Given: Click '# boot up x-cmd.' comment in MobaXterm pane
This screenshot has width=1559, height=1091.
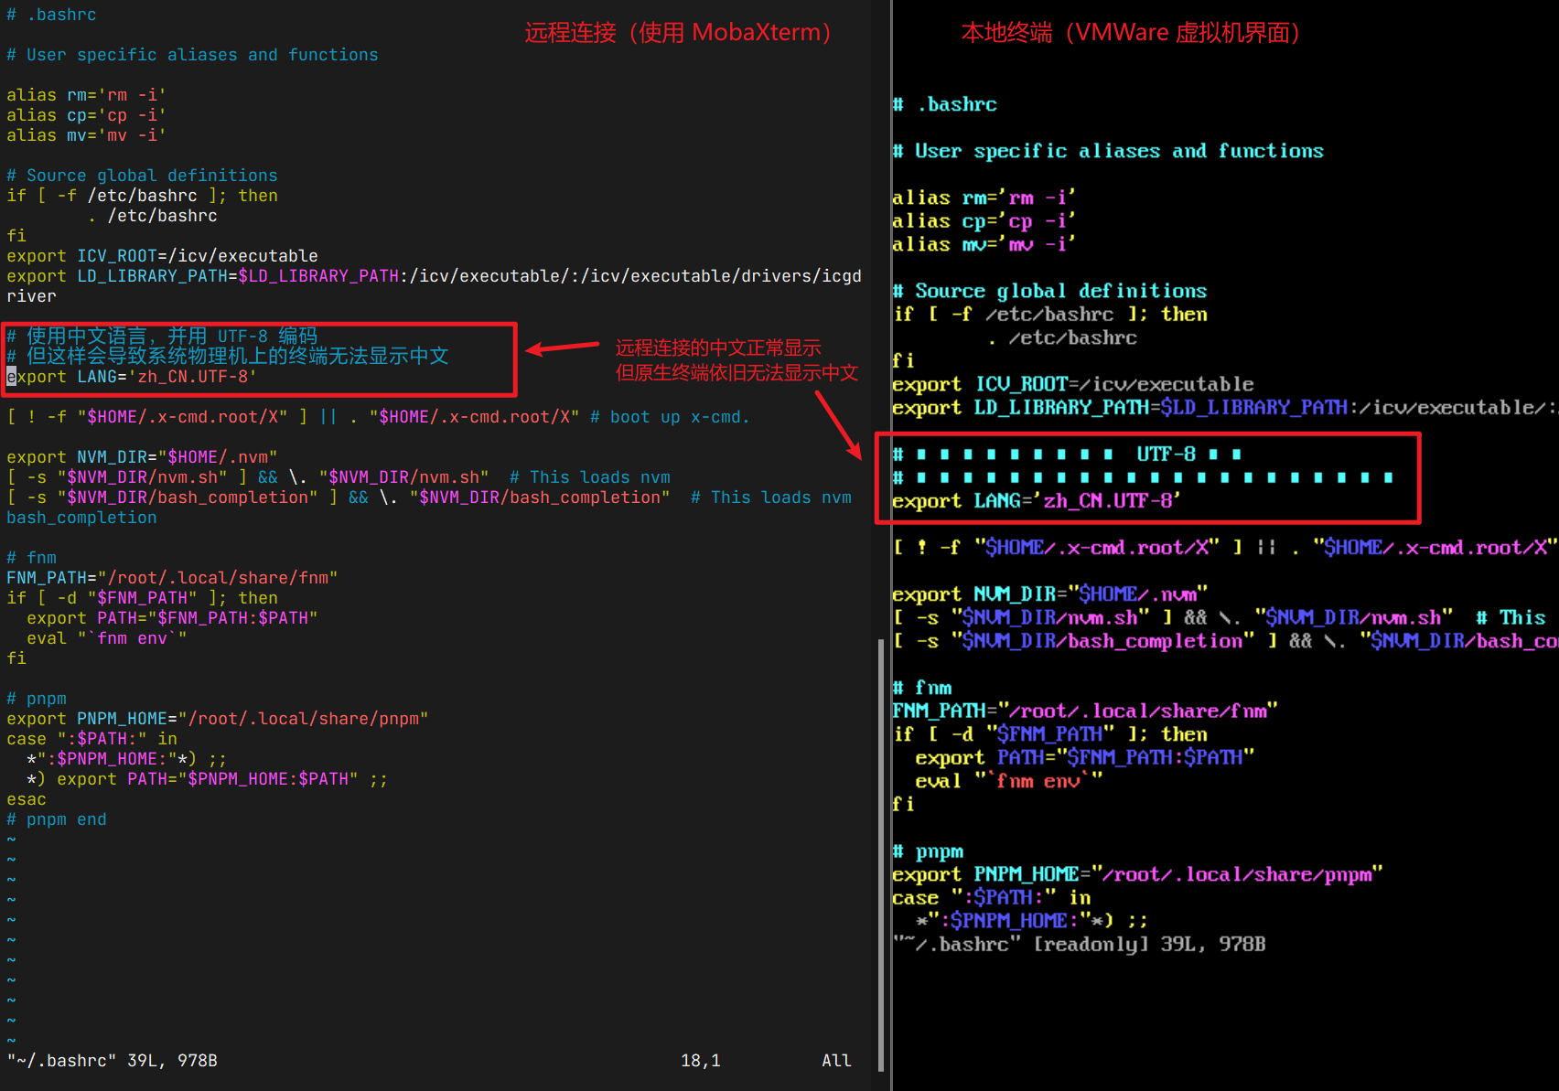Looking at the screenshot, I should click(670, 417).
